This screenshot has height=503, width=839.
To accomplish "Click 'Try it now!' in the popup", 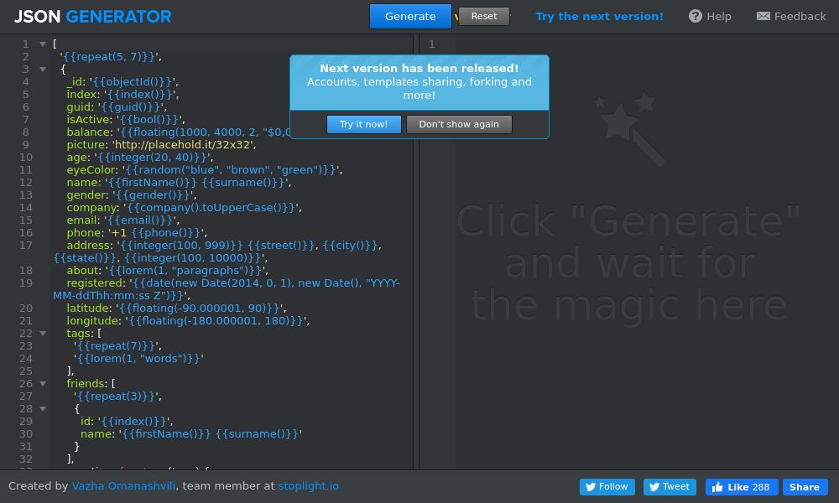I will tap(364, 124).
